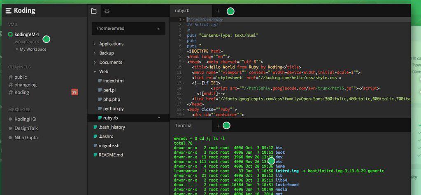Open README.md from the file tree
Screen dimensions: 421x195
coord(111,155)
